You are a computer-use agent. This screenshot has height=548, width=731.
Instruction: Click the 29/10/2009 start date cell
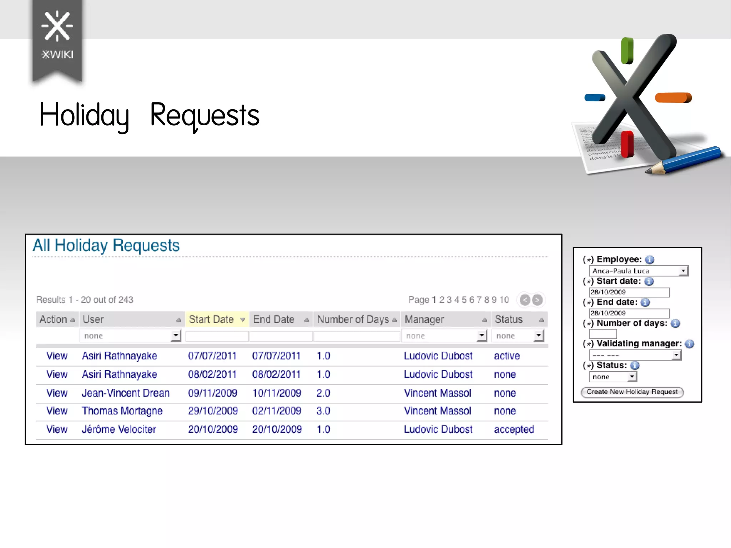click(213, 411)
